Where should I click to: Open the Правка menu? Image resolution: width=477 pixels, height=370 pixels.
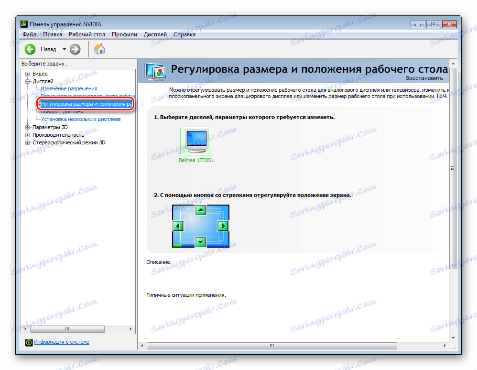pyautogui.click(x=52, y=34)
